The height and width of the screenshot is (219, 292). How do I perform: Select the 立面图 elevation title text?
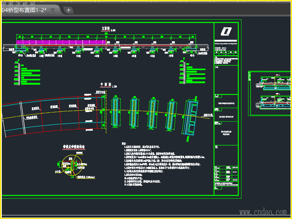click(105, 28)
